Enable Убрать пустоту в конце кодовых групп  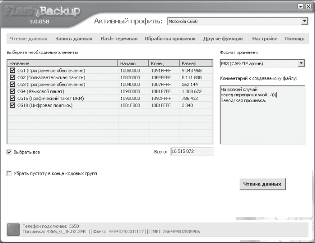coord(9,173)
